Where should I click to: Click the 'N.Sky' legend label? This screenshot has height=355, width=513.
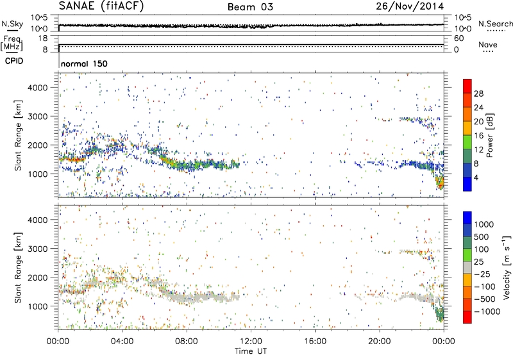pyautogui.click(x=12, y=24)
